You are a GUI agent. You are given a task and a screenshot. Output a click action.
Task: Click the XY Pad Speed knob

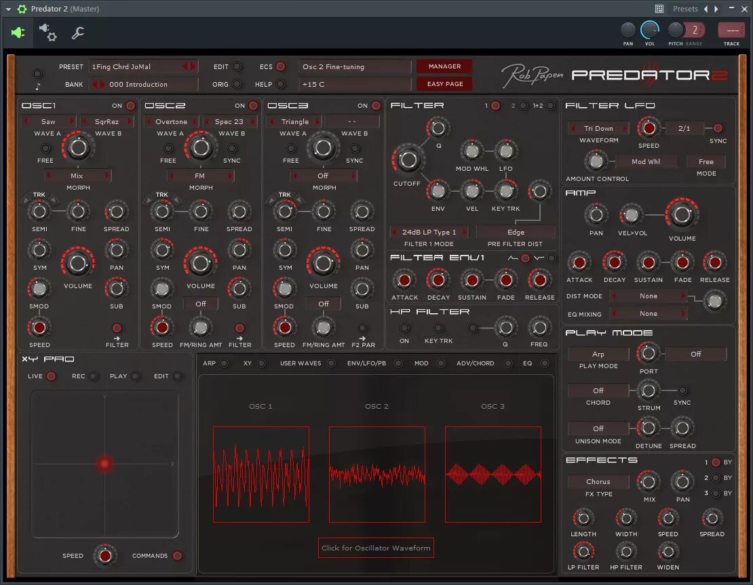104,556
